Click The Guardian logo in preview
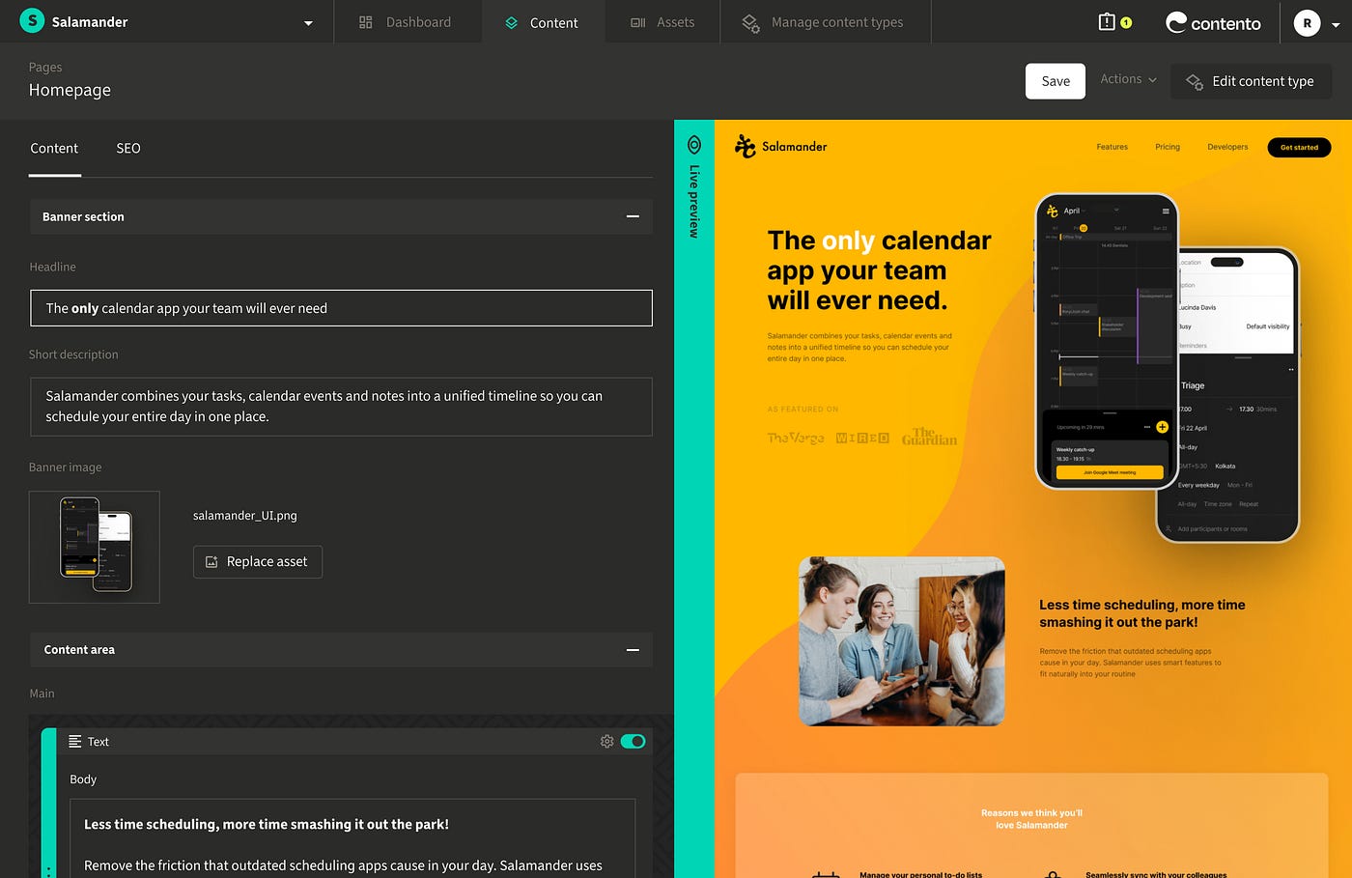 tap(929, 437)
